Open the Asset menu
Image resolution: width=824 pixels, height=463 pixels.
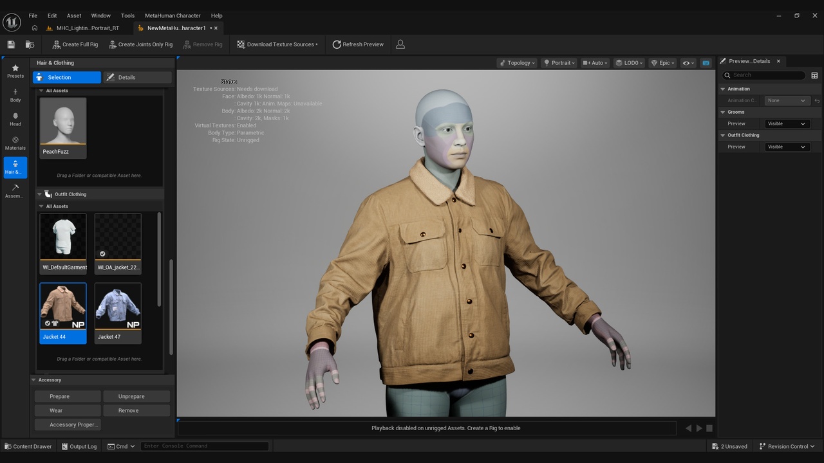point(74,15)
